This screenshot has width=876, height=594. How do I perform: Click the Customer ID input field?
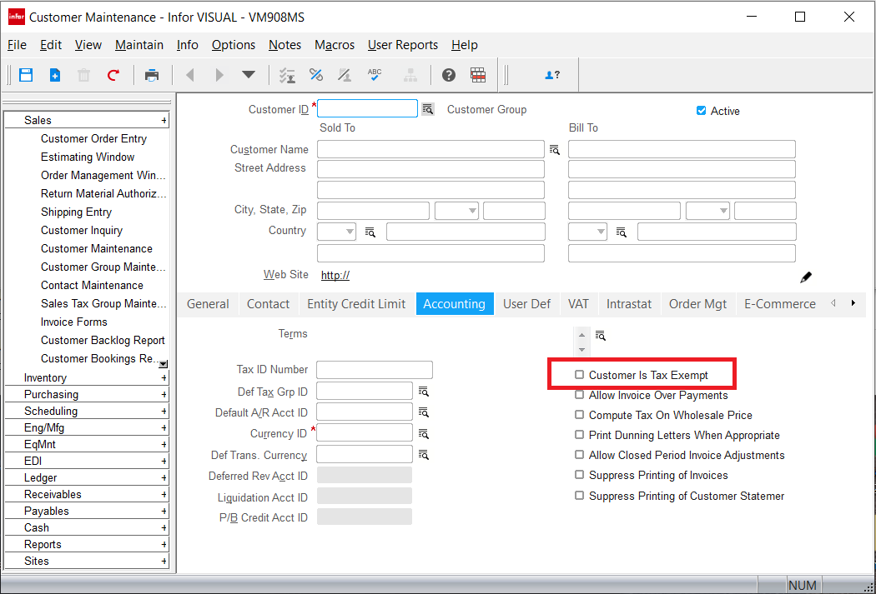point(367,108)
